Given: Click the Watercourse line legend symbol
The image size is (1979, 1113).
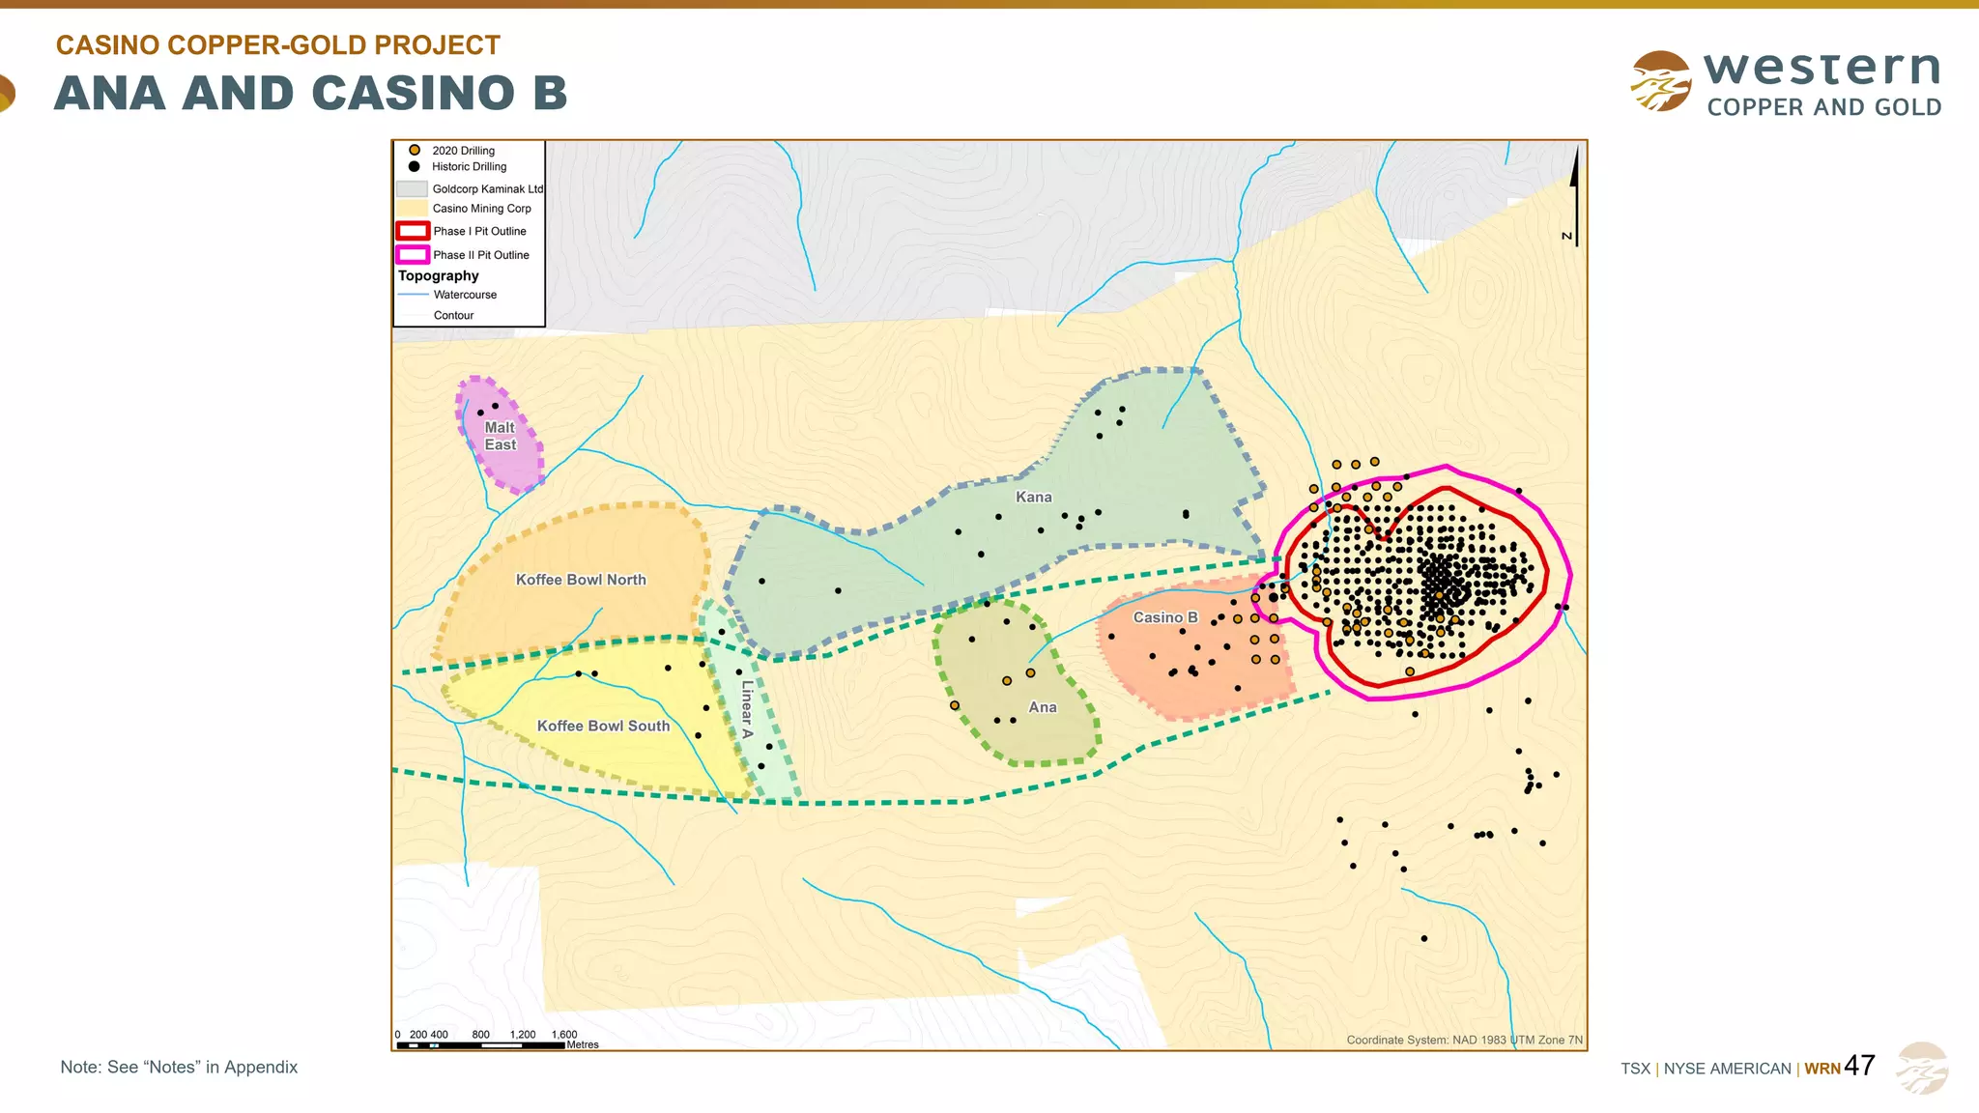Looking at the screenshot, I should (413, 295).
